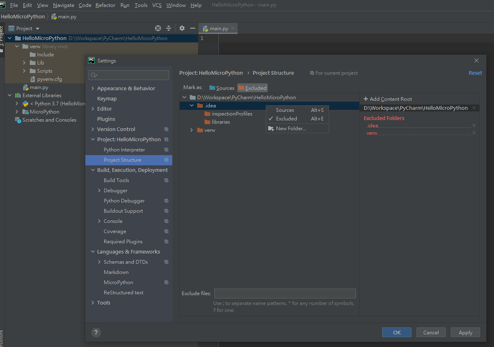
Task: Select pyvenv.cfg in Project panel
Action: 49,79
